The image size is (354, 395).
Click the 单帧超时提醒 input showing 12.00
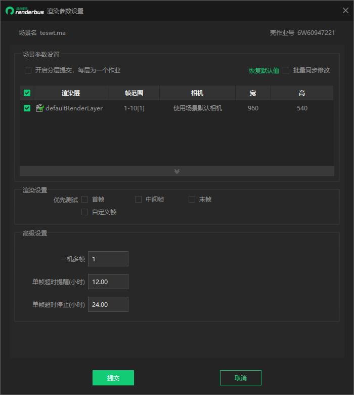click(108, 282)
